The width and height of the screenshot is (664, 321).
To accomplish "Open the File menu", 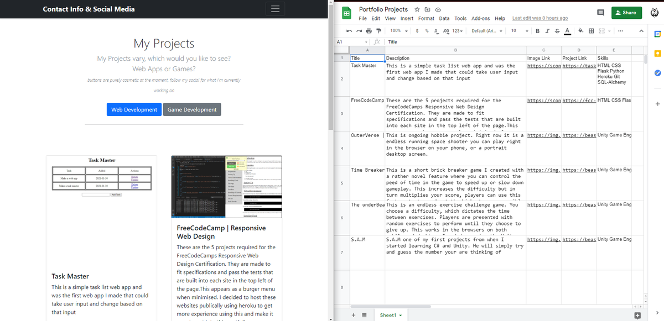I will click(x=363, y=18).
